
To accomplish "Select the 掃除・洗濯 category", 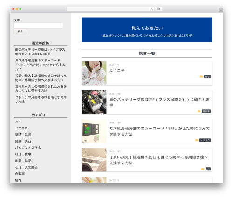I will pyautogui.click(x=23, y=135).
